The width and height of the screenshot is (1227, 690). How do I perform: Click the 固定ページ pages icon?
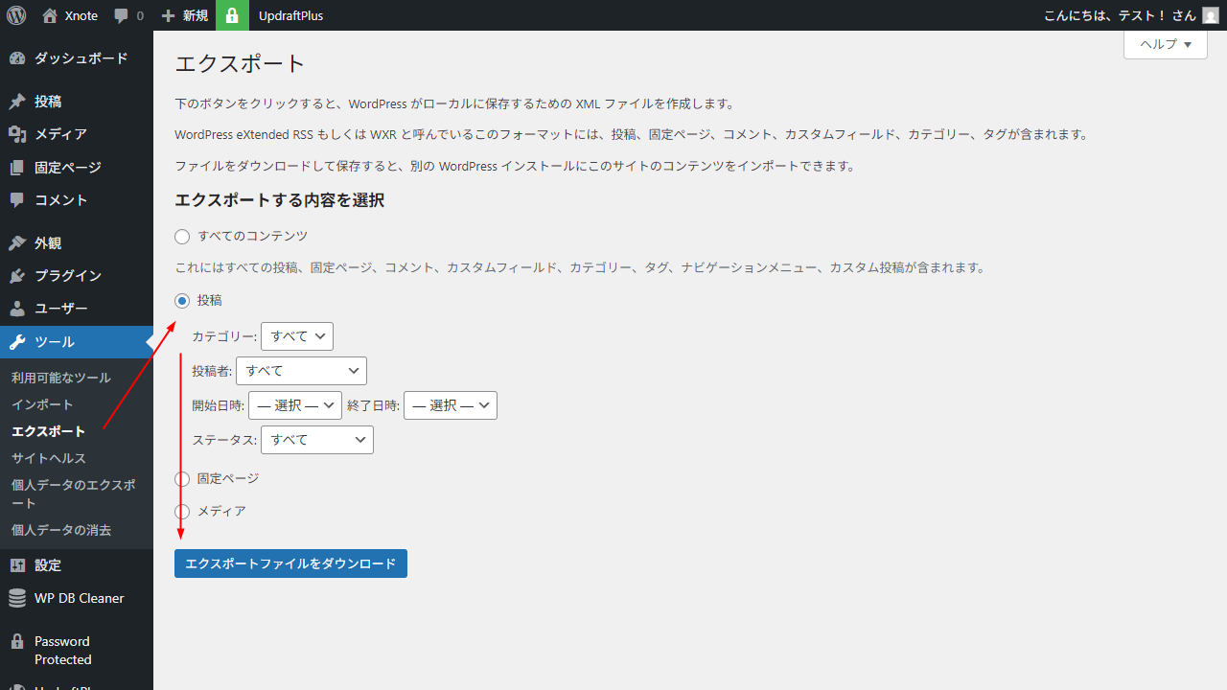point(17,167)
